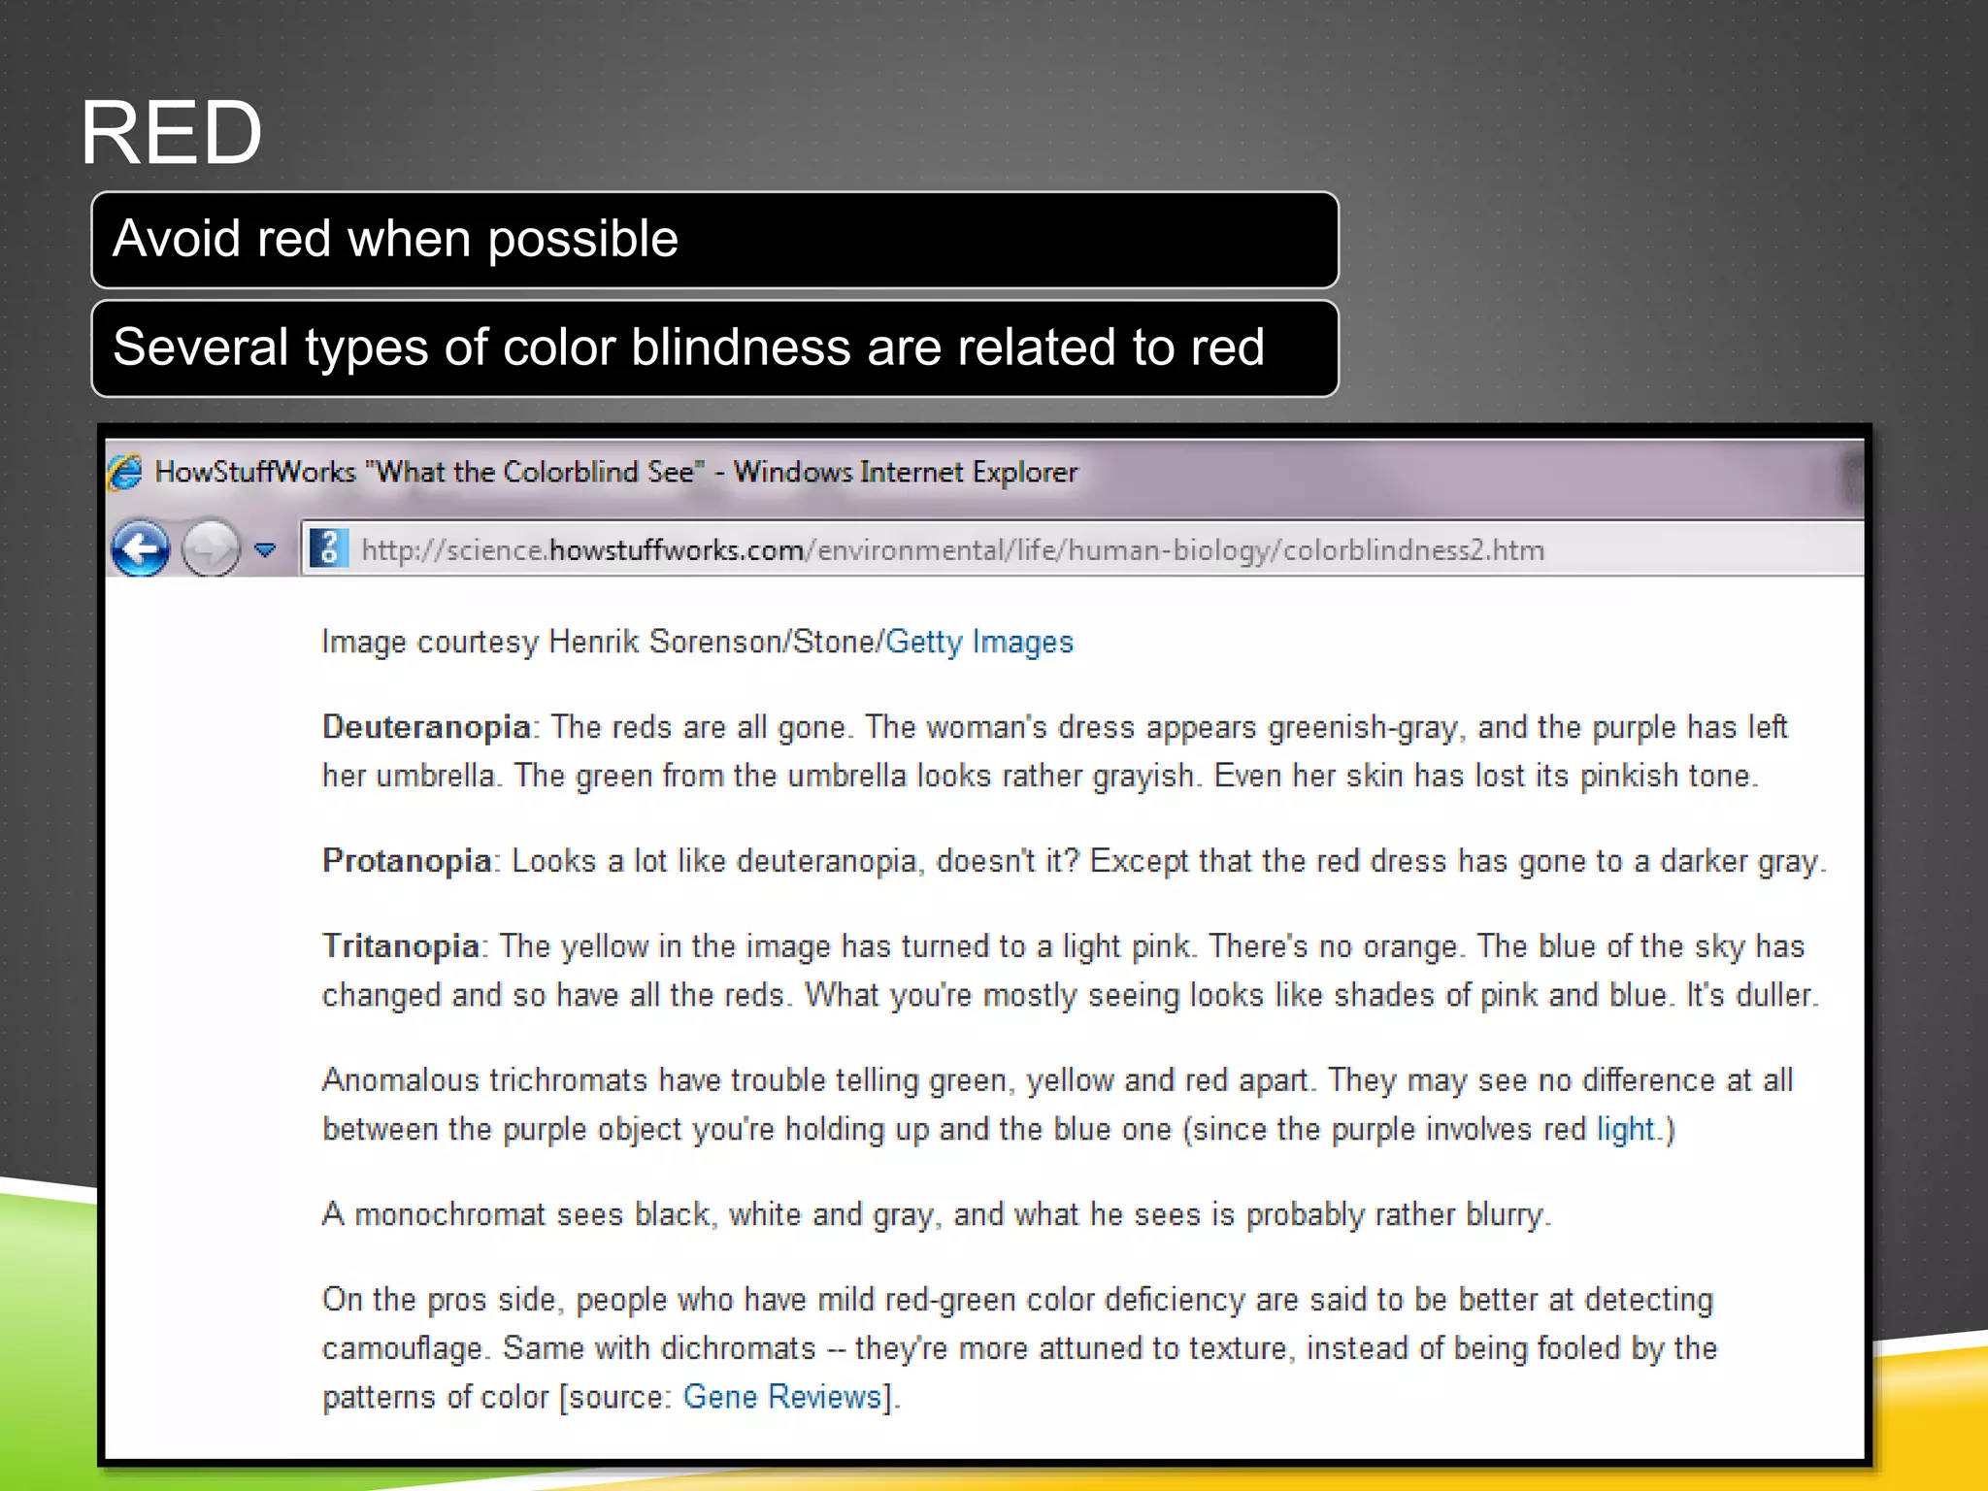Click 'Image courtesy Henrik Sorenson/Stone' text
Viewport: 1988px width, 1491px height.
click(x=599, y=642)
